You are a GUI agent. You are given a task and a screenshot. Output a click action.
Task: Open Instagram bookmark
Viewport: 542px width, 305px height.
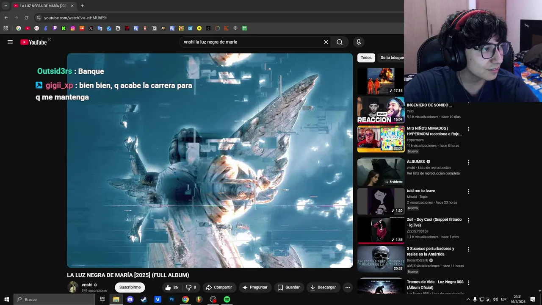pyautogui.click(x=73, y=28)
